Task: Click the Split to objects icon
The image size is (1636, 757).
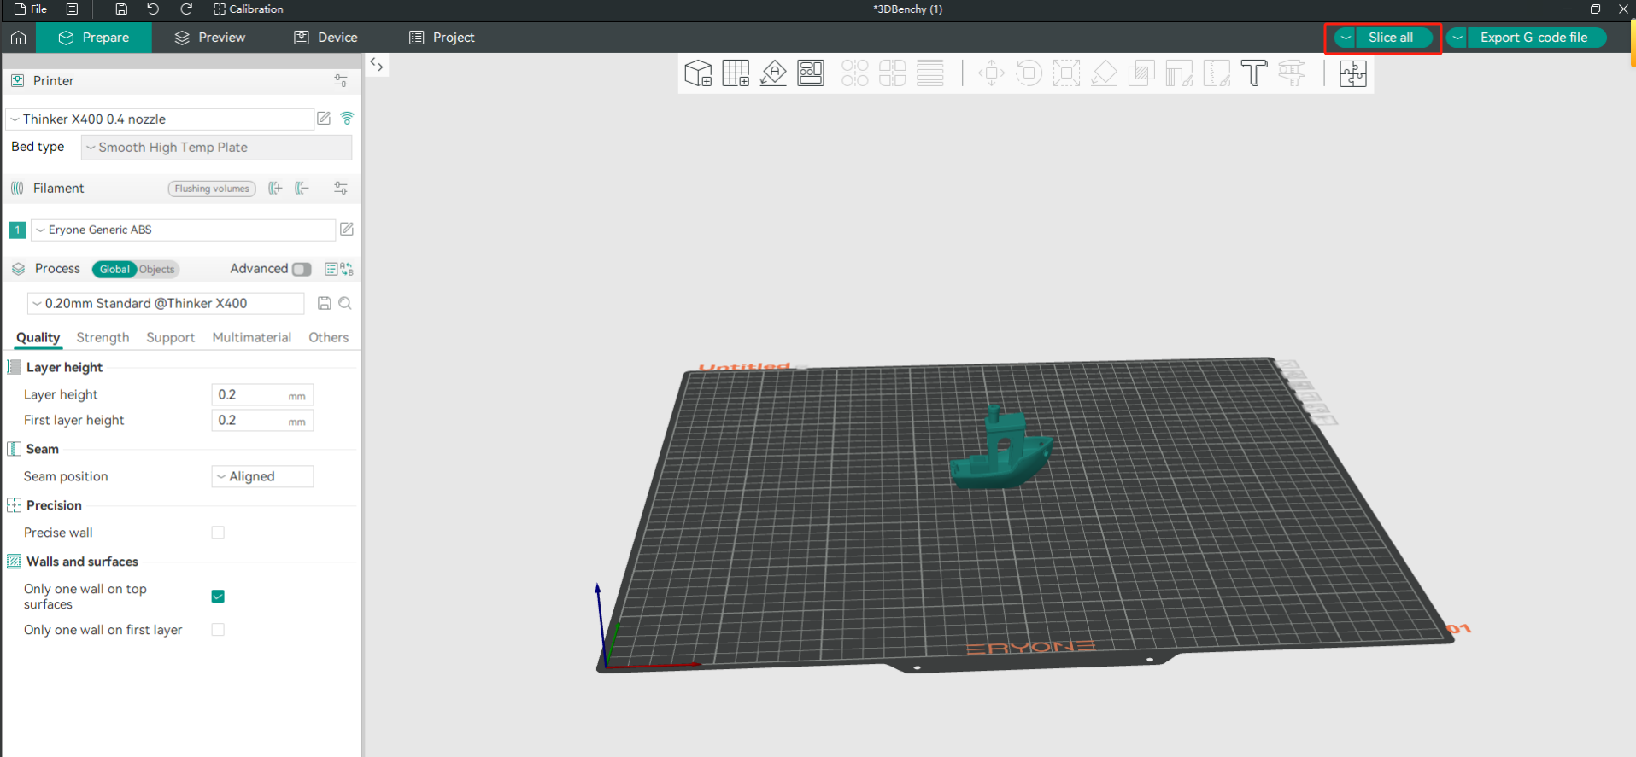Action: [854, 73]
